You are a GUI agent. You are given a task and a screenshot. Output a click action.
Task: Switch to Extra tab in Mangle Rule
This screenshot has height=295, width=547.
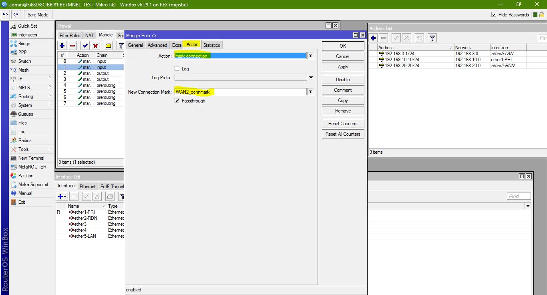pyautogui.click(x=177, y=45)
